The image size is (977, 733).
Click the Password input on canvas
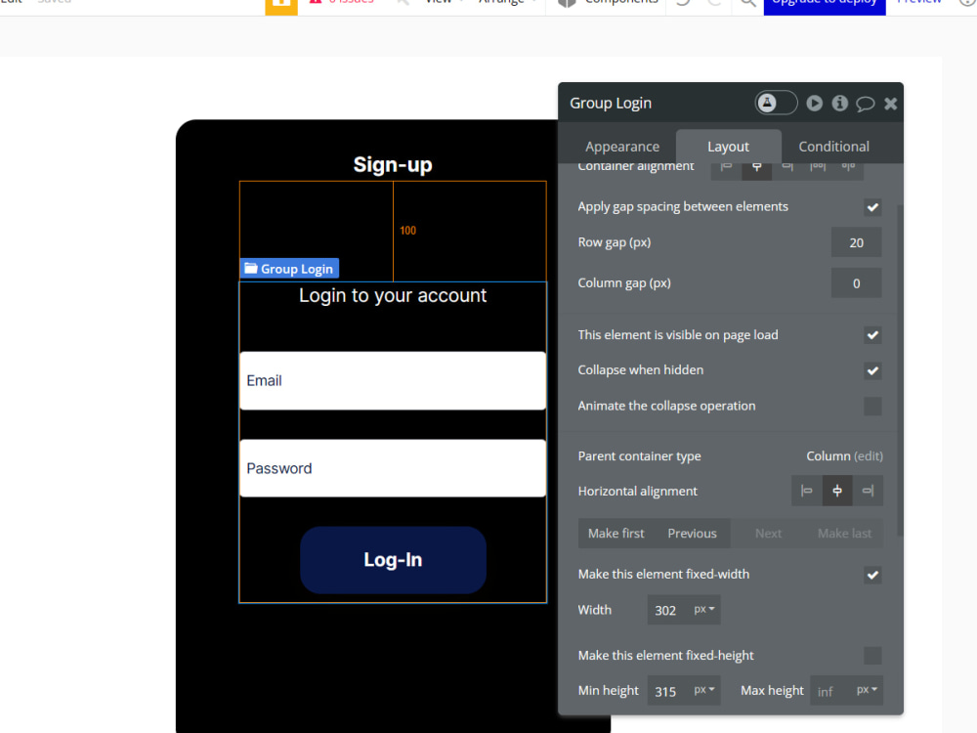[x=393, y=469]
